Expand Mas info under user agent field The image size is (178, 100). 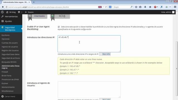point(105,99)
